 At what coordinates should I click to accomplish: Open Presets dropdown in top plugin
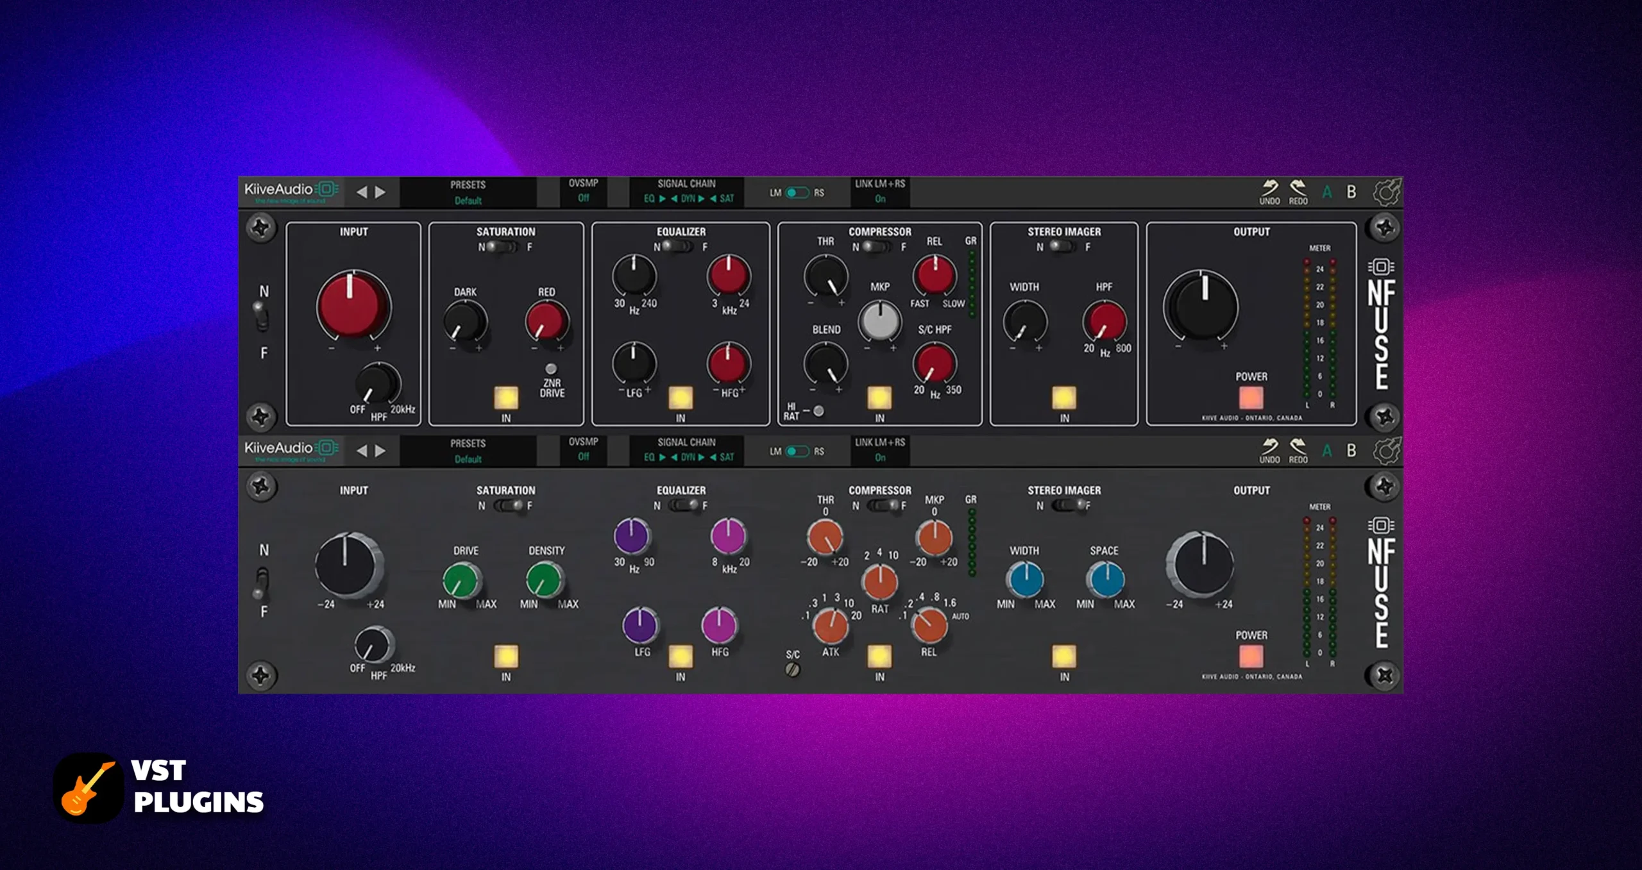click(468, 192)
